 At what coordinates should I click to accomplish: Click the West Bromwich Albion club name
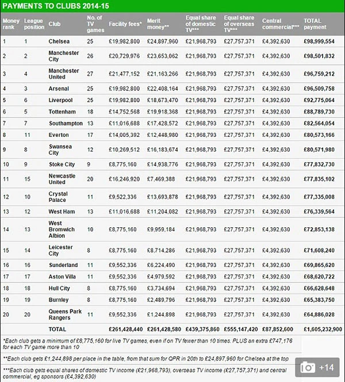coord(63,229)
